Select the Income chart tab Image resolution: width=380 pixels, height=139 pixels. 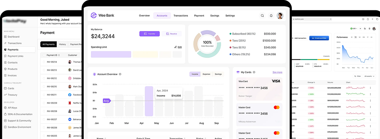pyautogui.click(x=195, y=74)
